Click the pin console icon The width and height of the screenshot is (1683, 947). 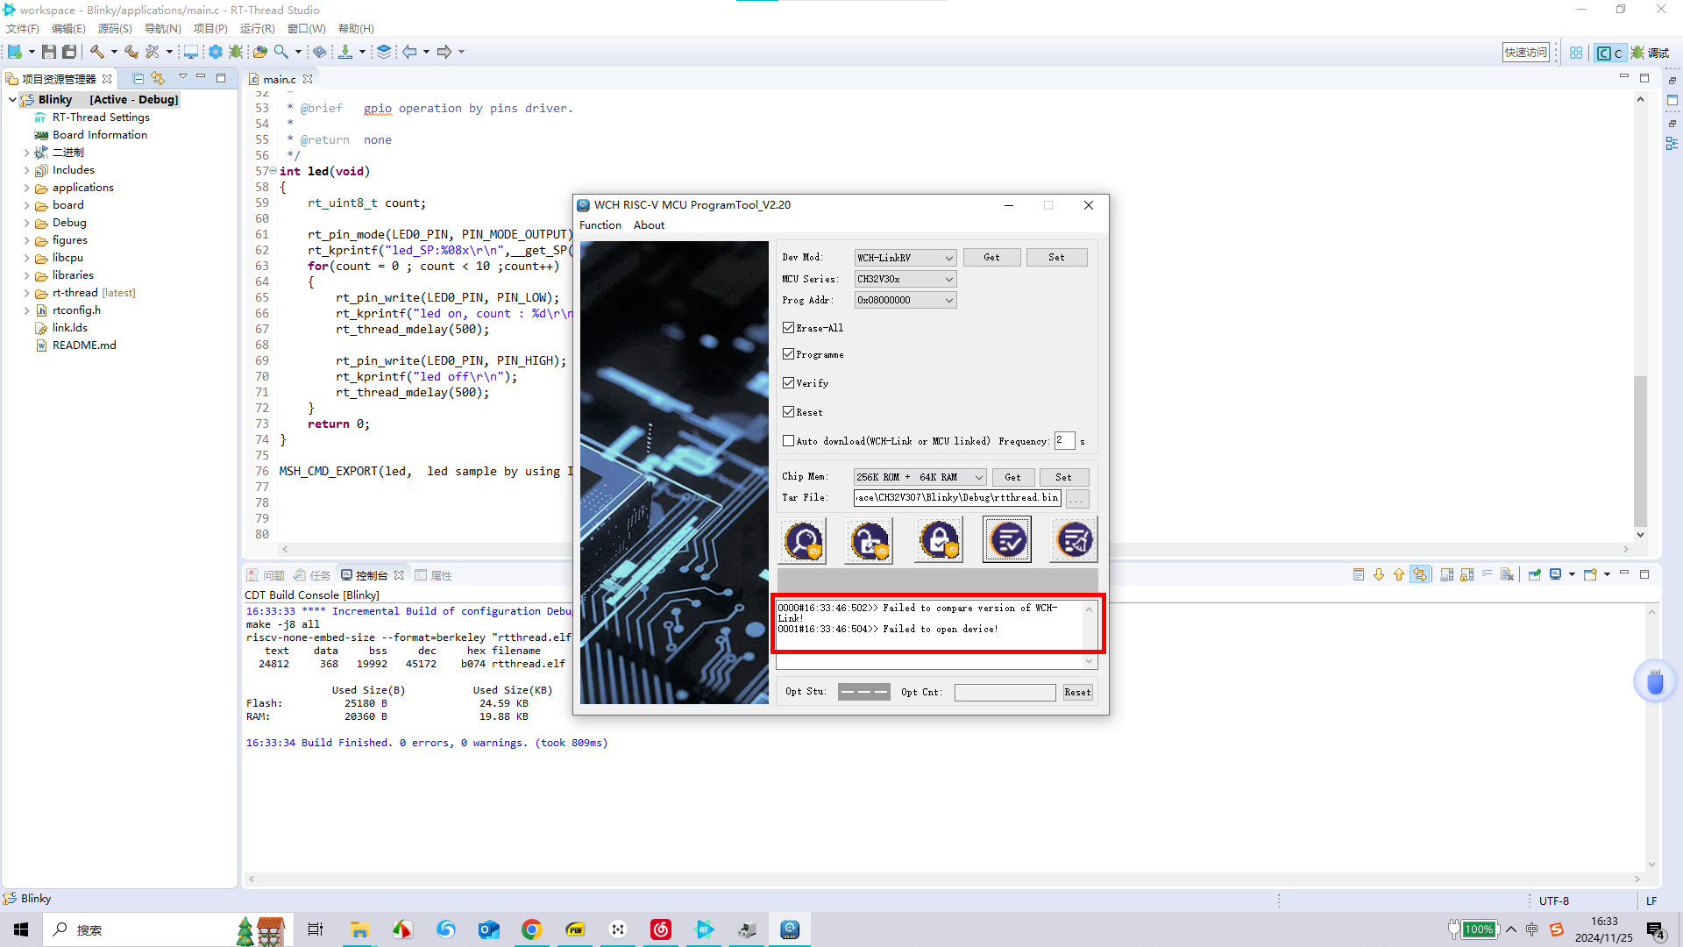pos(1535,575)
